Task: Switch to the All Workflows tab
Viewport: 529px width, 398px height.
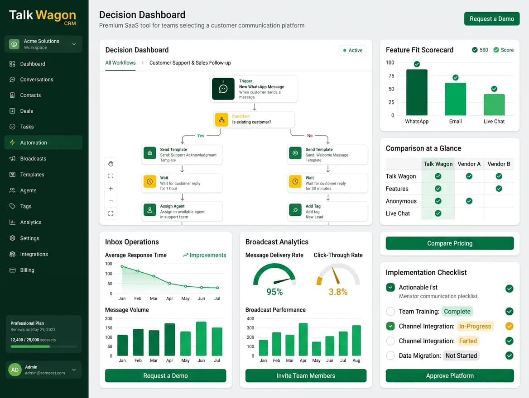Action: pos(120,63)
